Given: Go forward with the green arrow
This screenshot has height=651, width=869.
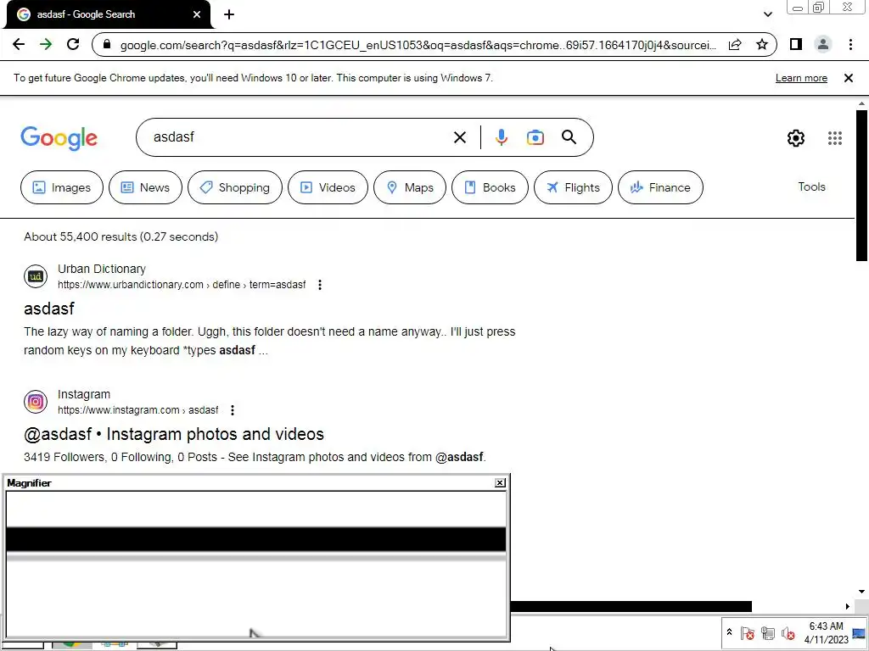Looking at the screenshot, I should click(46, 44).
